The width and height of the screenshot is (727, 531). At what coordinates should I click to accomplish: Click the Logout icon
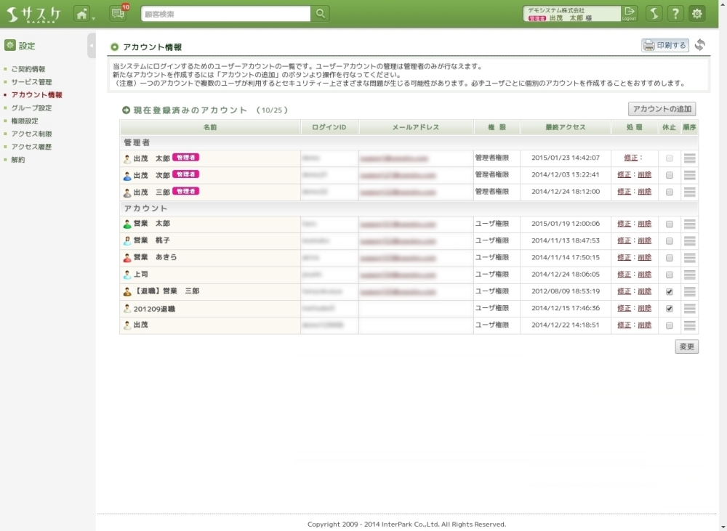[x=630, y=13]
